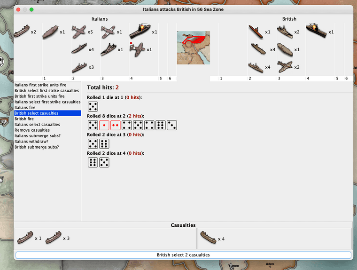Image resolution: width=357 pixels, height=270 pixels.
Task: Click the red die showing one pip
Action: (104, 125)
